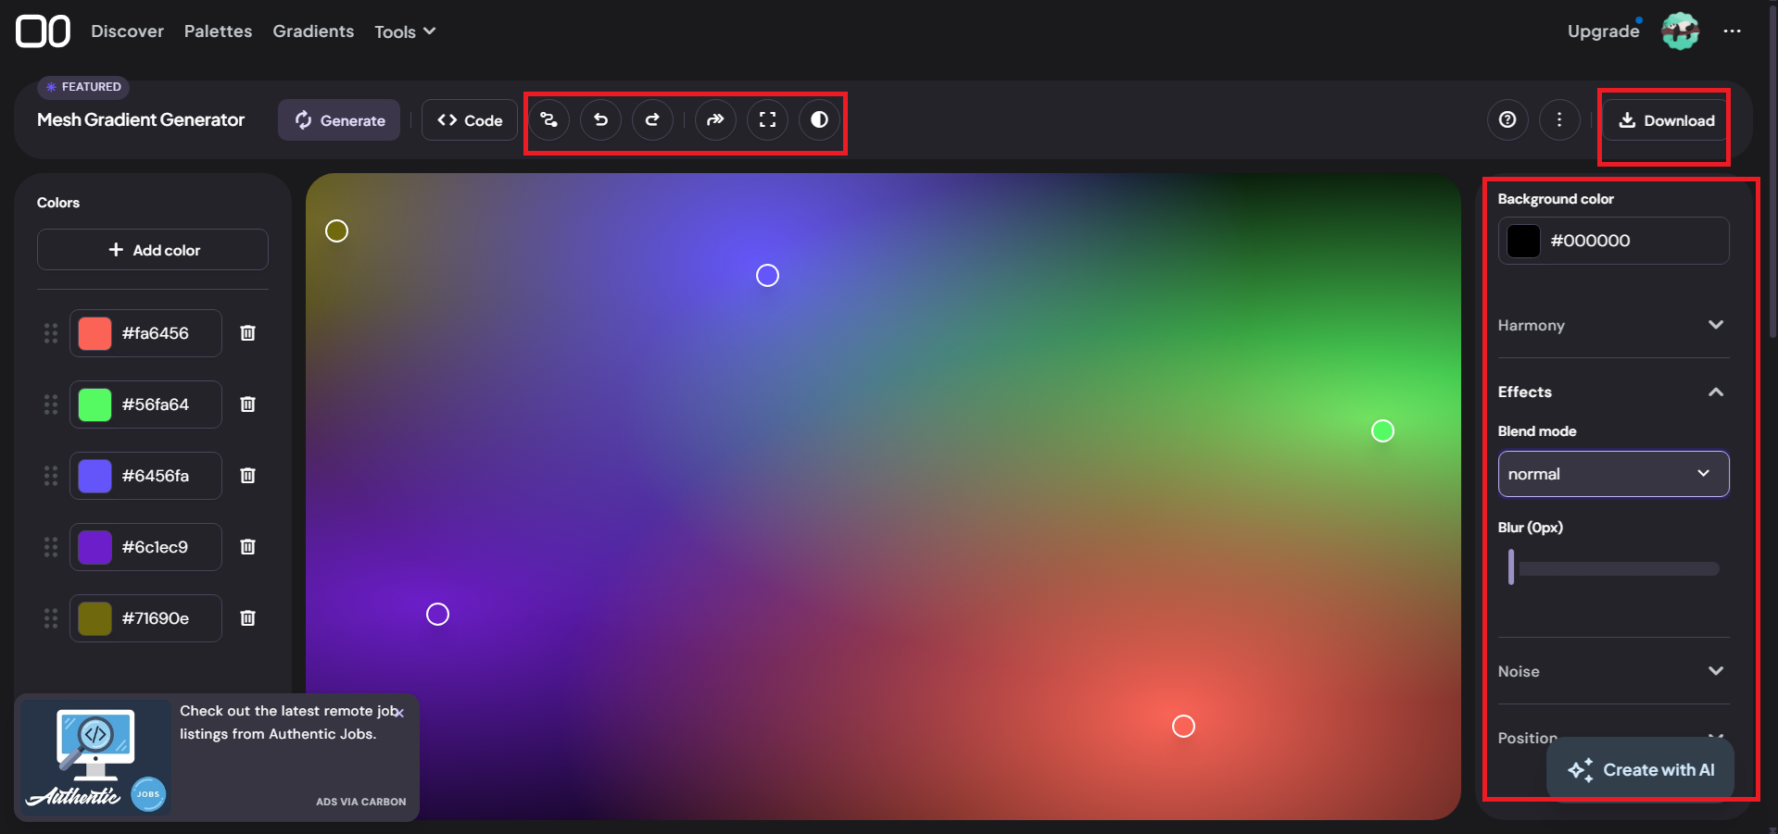Undo the last gradient change
The width and height of the screenshot is (1778, 834).
pyautogui.click(x=600, y=119)
